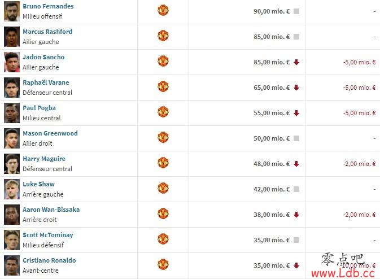Click red down arrow next to Harry Maguire value
Screen dimensions: 380x279
[x=296, y=164]
